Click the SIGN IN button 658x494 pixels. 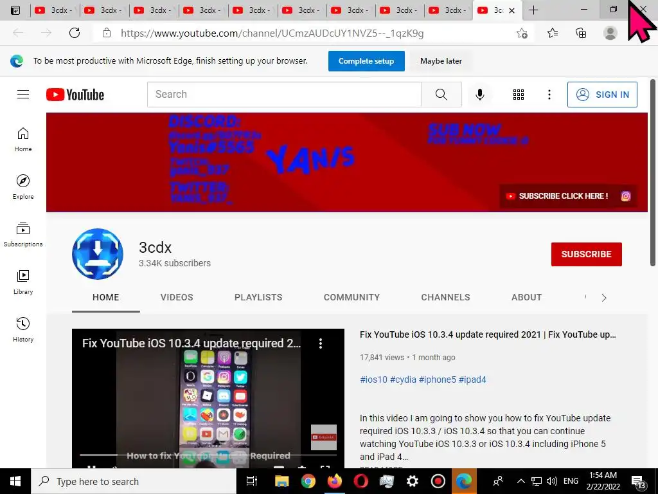[x=602, y=95]
